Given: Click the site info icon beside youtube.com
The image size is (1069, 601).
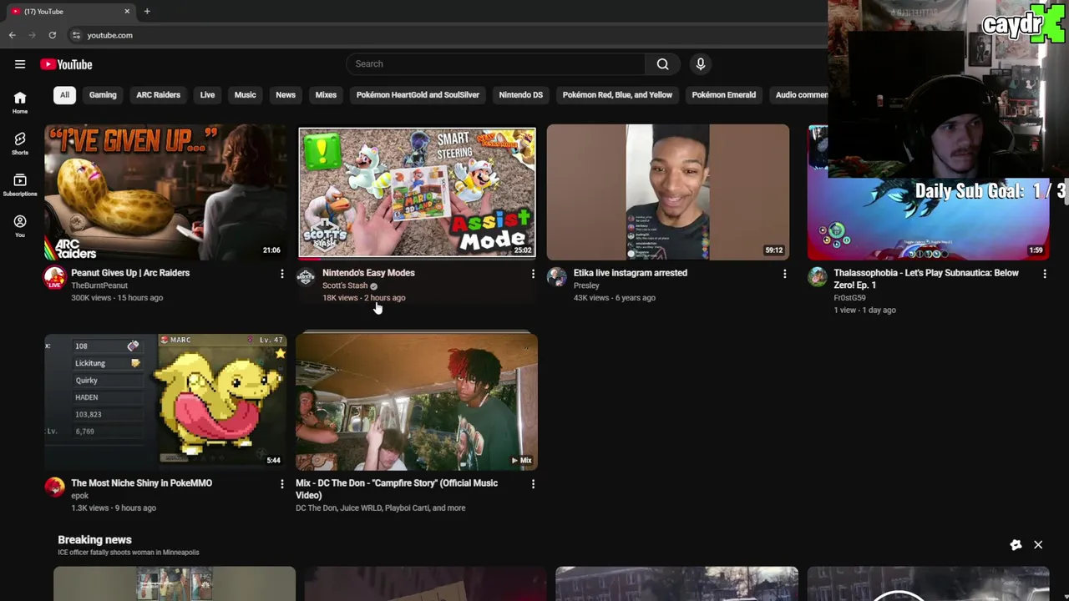Looking at the screenshot, I should tap(76, 35).
